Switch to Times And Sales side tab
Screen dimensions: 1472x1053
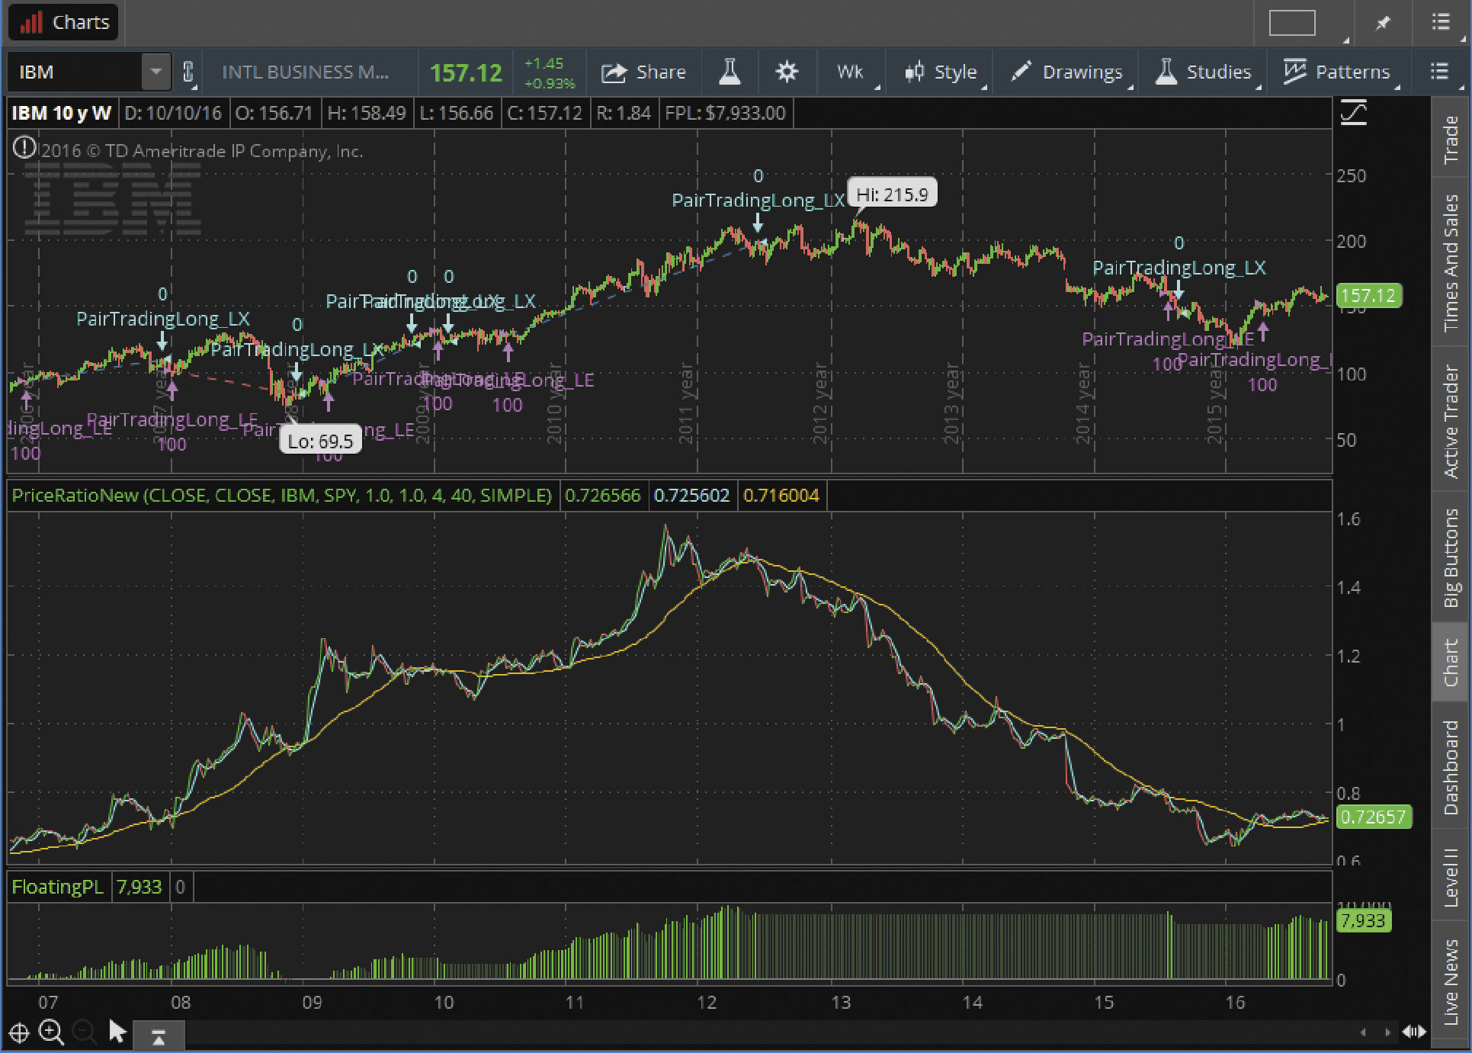1451,262
